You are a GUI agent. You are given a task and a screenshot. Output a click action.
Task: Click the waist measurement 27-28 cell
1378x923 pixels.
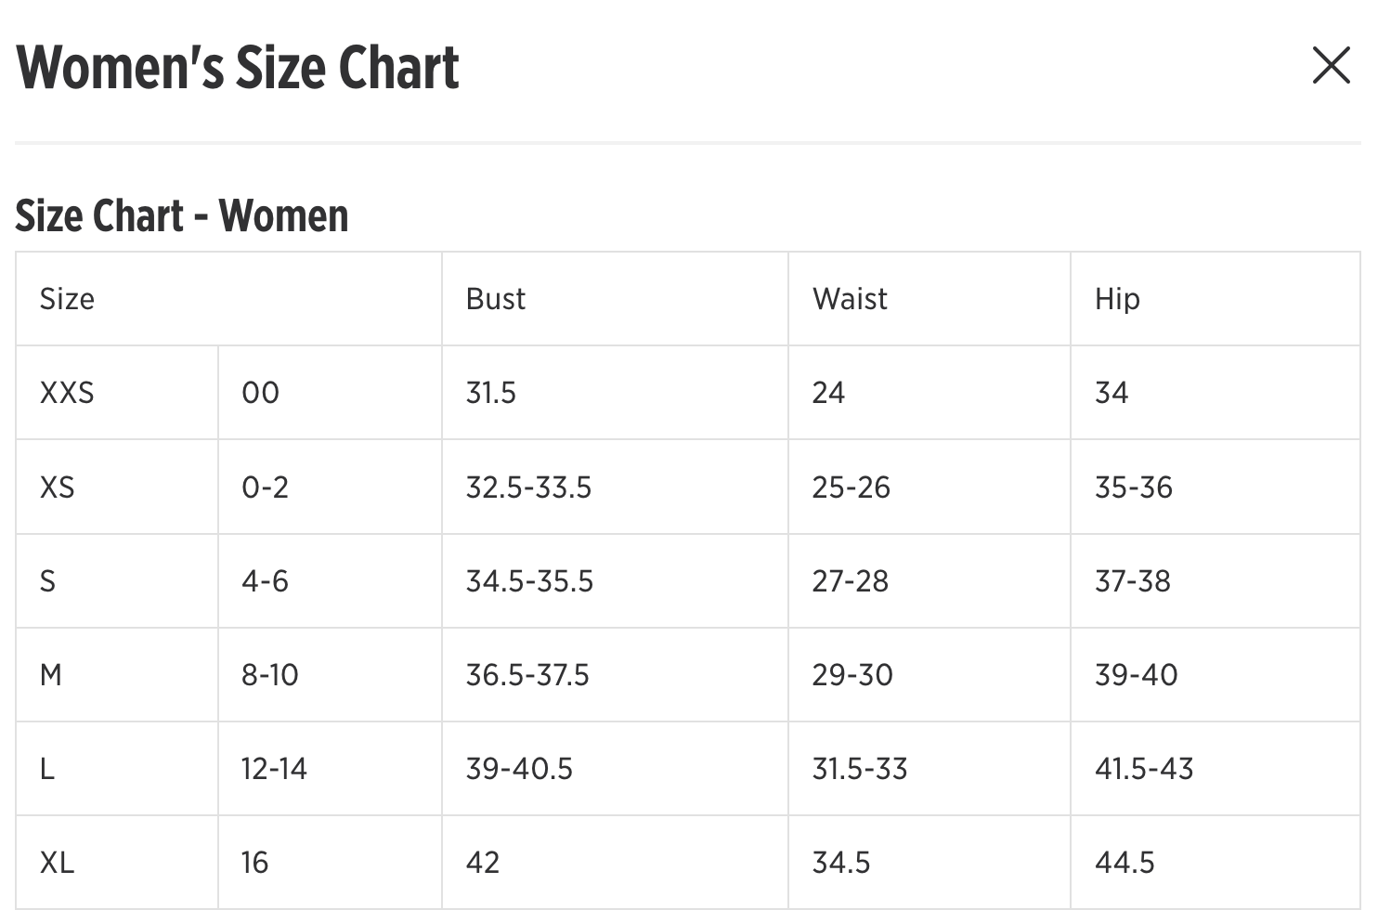coord(850,581)
